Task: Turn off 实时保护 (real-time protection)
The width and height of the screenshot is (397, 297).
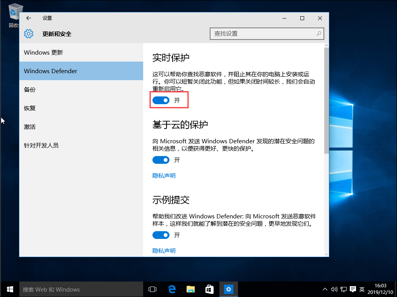Action: [x=161, y=100]
